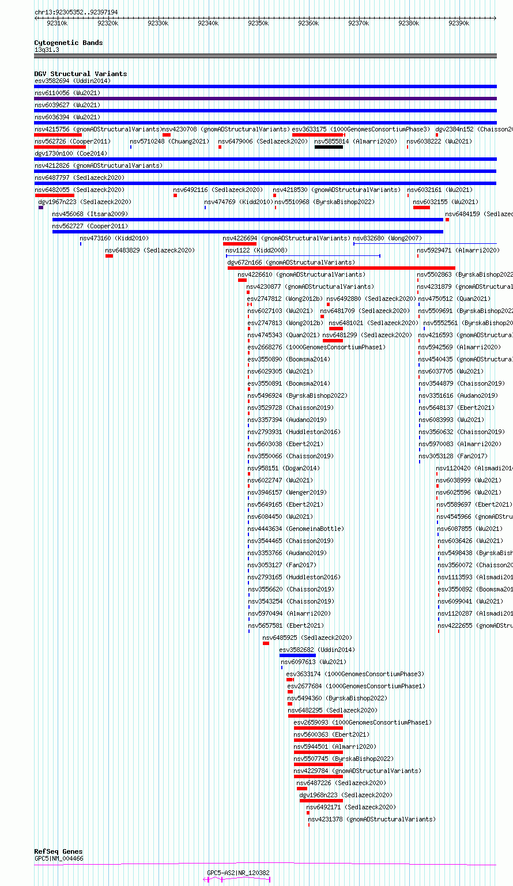Click nsv6482295 (Sedlazeck2020) label
The image size is (513, 886).
coord(333,710)
